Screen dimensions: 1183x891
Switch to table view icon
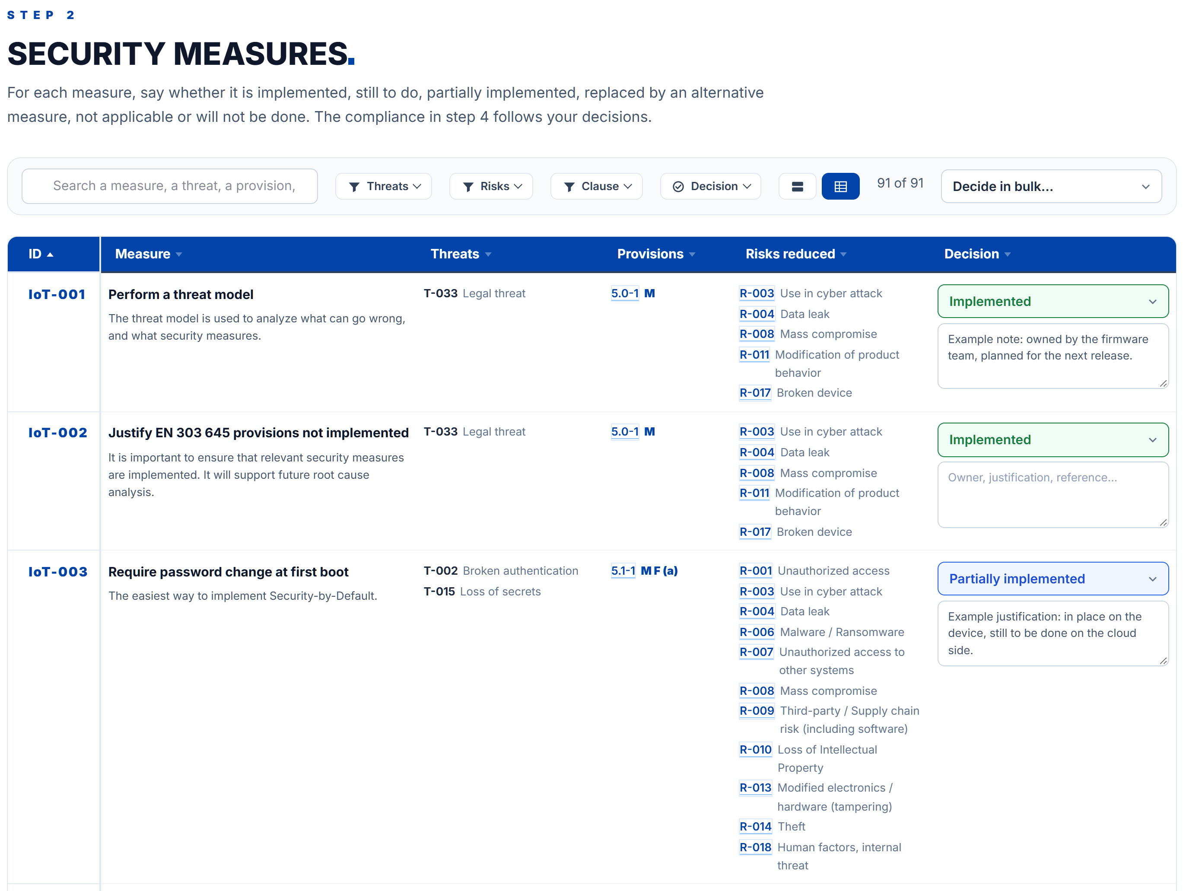point(840,186)
